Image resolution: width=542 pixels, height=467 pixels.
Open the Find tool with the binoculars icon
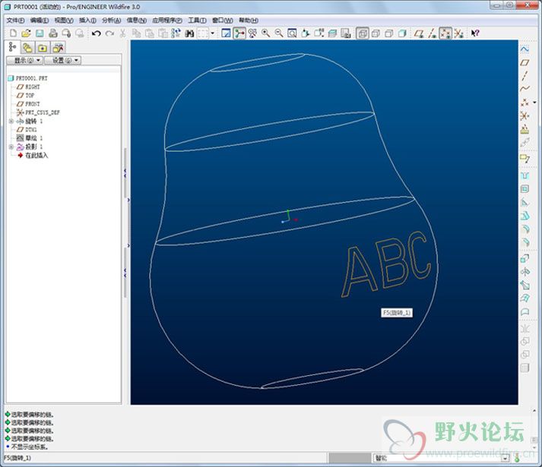pos(189,33)
